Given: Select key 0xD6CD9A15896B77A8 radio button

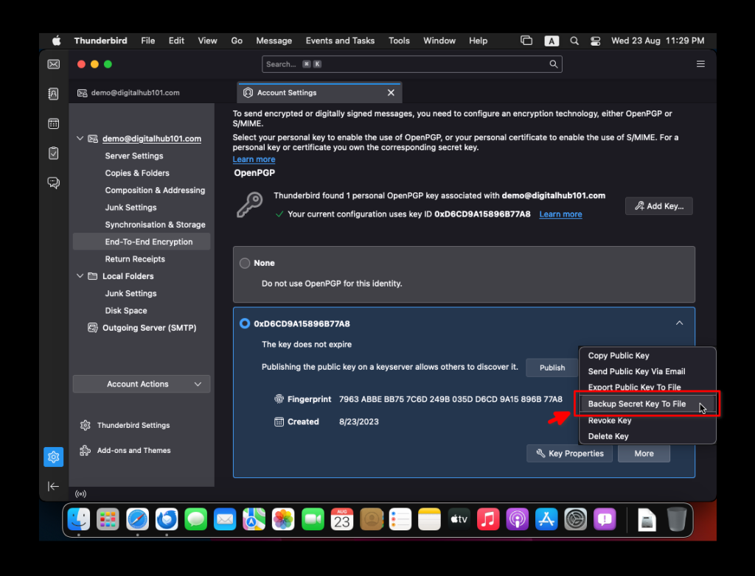Looking at the screenshot, I should (245, 323).
